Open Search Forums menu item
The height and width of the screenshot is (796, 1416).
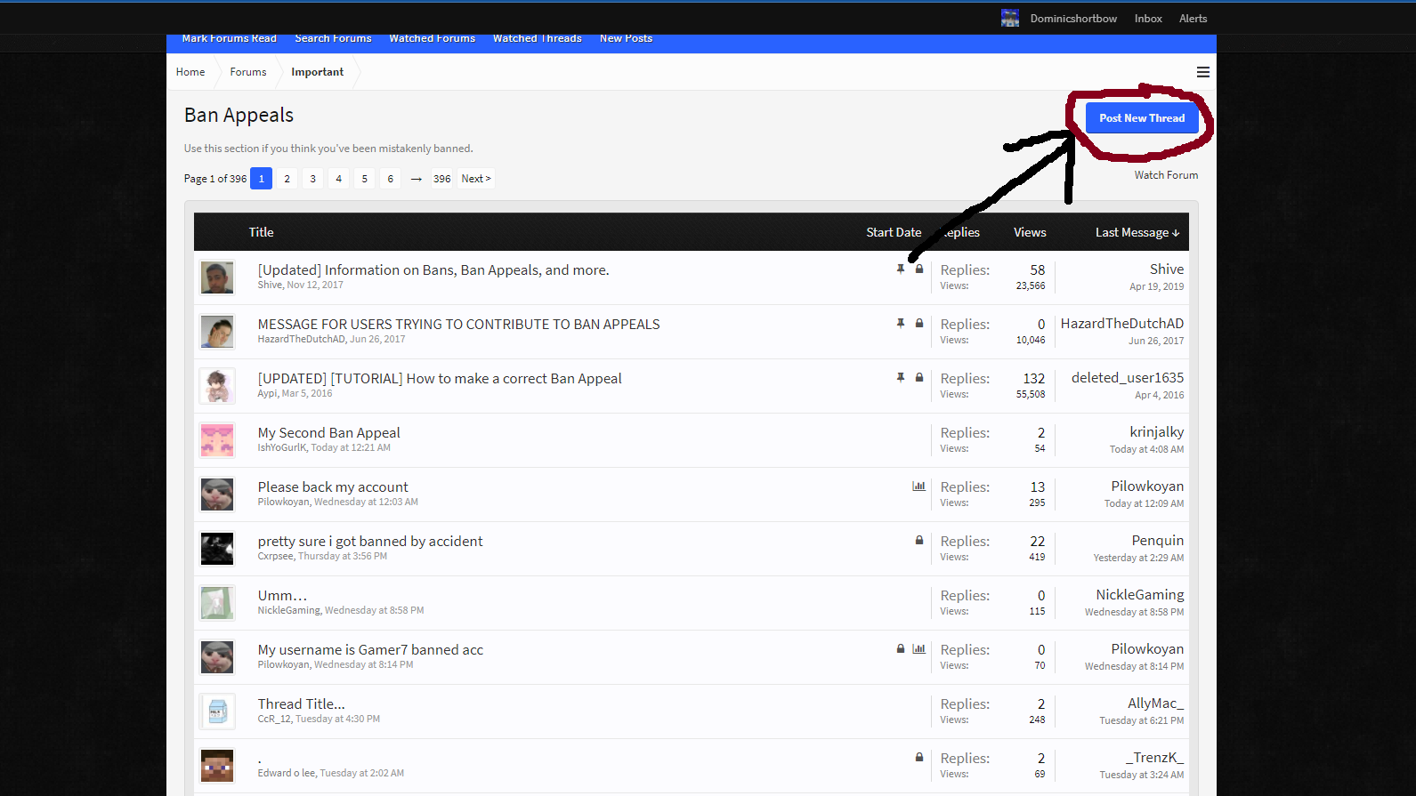[x=333, y=38]
